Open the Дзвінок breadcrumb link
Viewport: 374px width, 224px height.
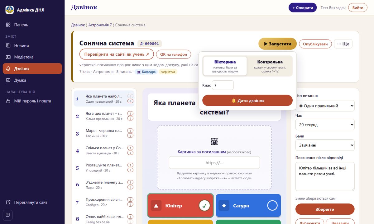[78, 25]
